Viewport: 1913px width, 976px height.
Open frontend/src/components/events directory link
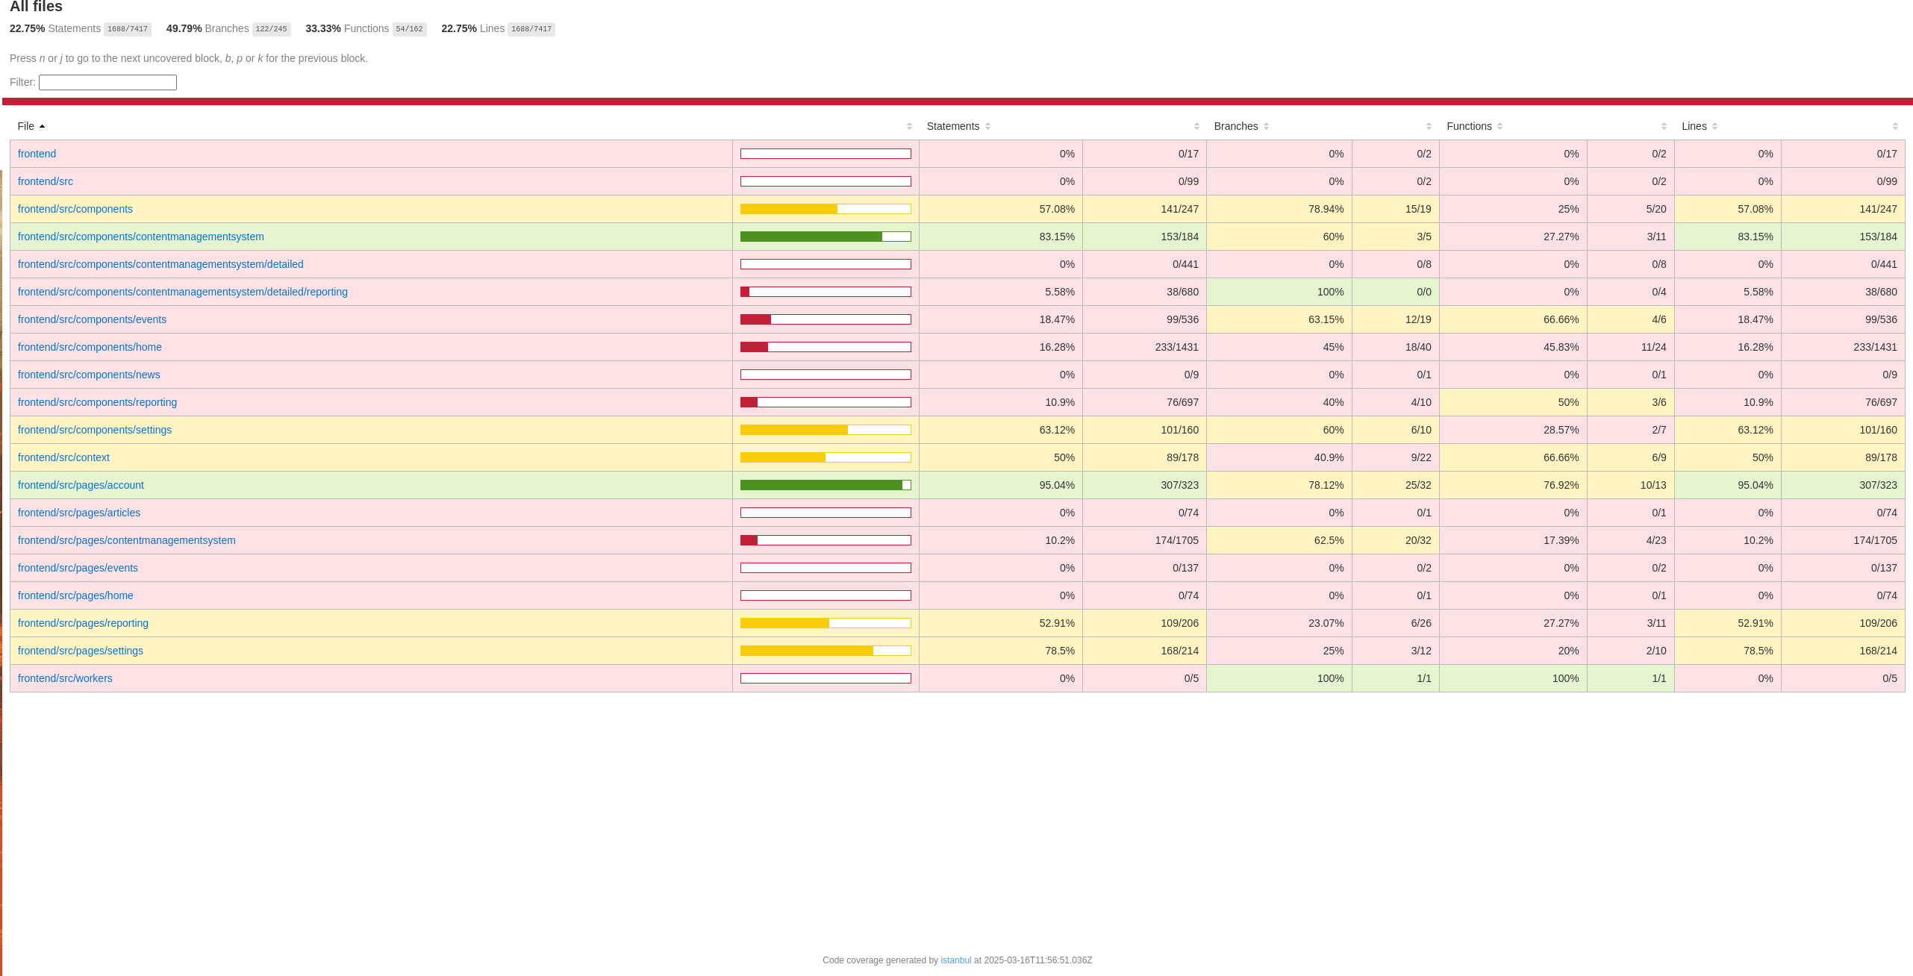point(92,319)
